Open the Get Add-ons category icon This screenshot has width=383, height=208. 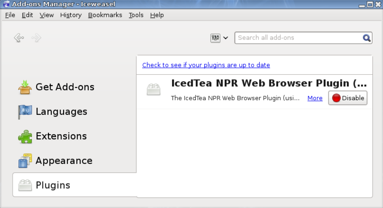25,87
